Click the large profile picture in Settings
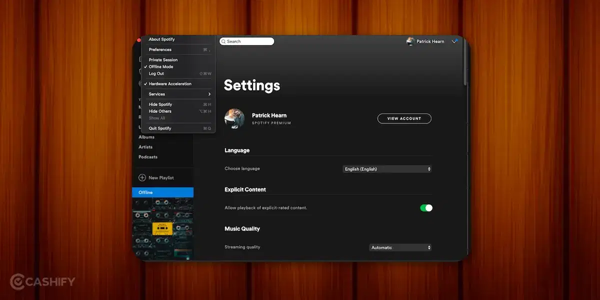 (x=234, y=119)
